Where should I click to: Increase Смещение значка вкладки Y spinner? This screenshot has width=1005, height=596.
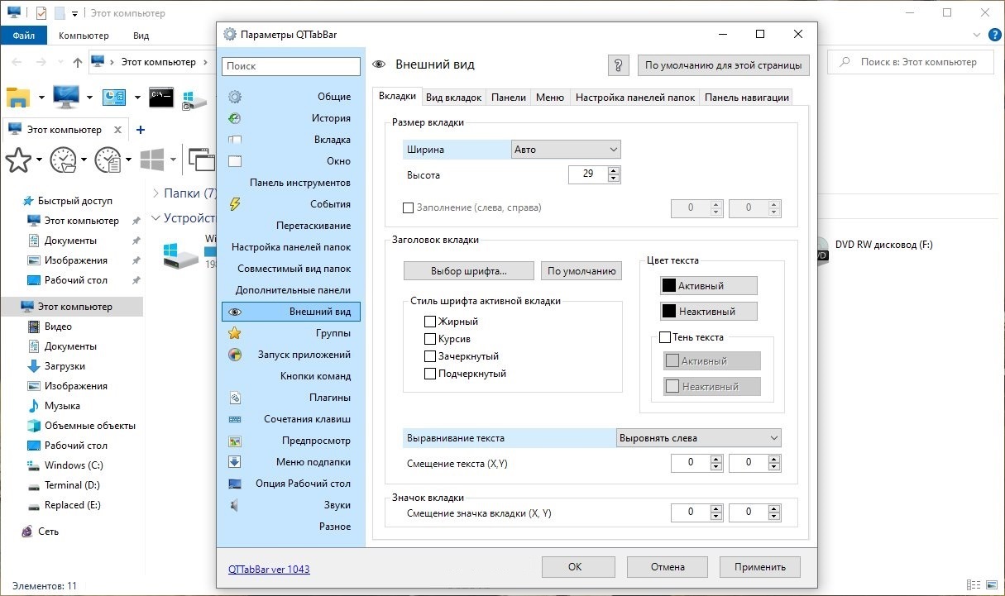[x=774, y=508]
